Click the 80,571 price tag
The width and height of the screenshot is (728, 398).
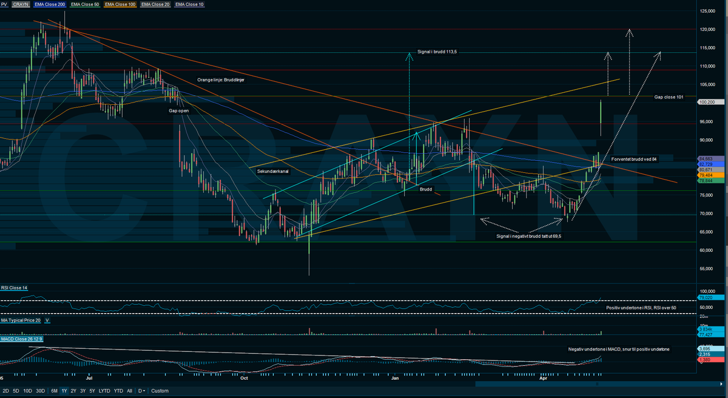point(710,170)
